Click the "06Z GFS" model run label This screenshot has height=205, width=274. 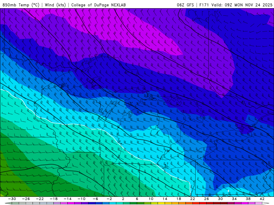pyautogui.click(x=185, y=5)
